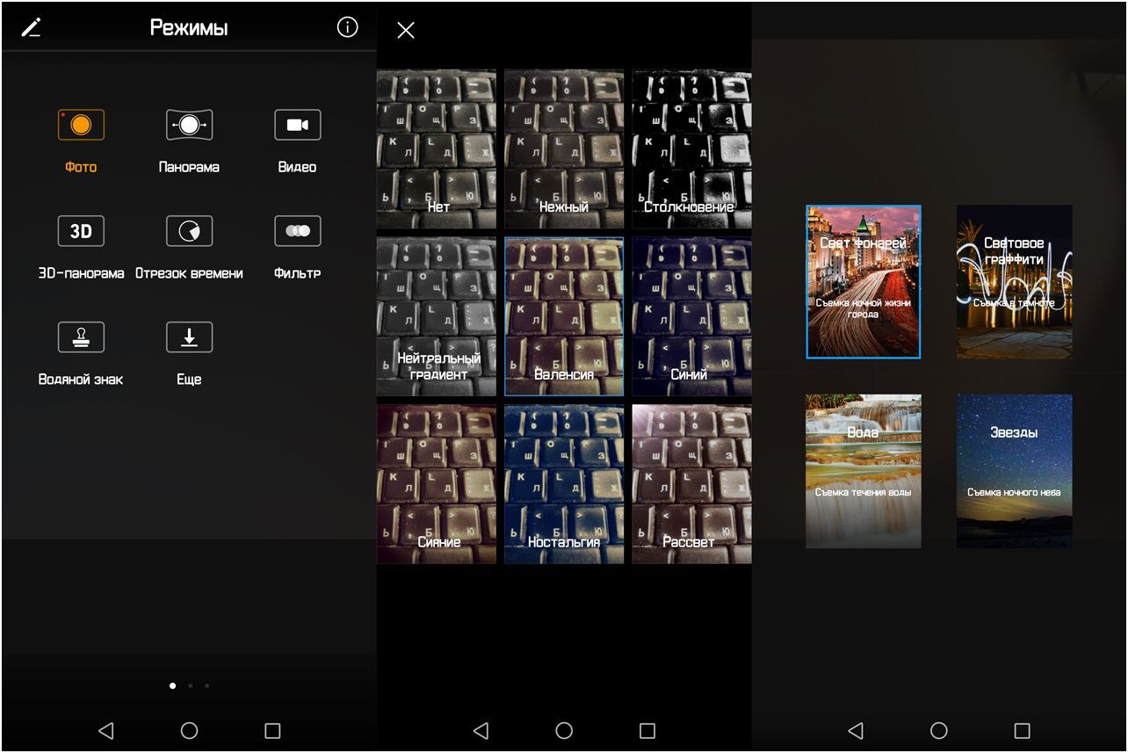Tap the pencil edit icon in Режимы header
This screenshot has height=753, width=1128.
click(31, 28)
